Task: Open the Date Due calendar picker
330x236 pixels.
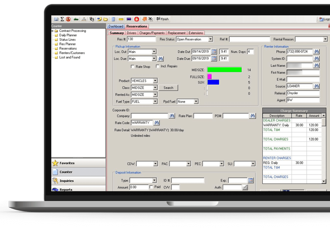Action: (x=214, y=58)
